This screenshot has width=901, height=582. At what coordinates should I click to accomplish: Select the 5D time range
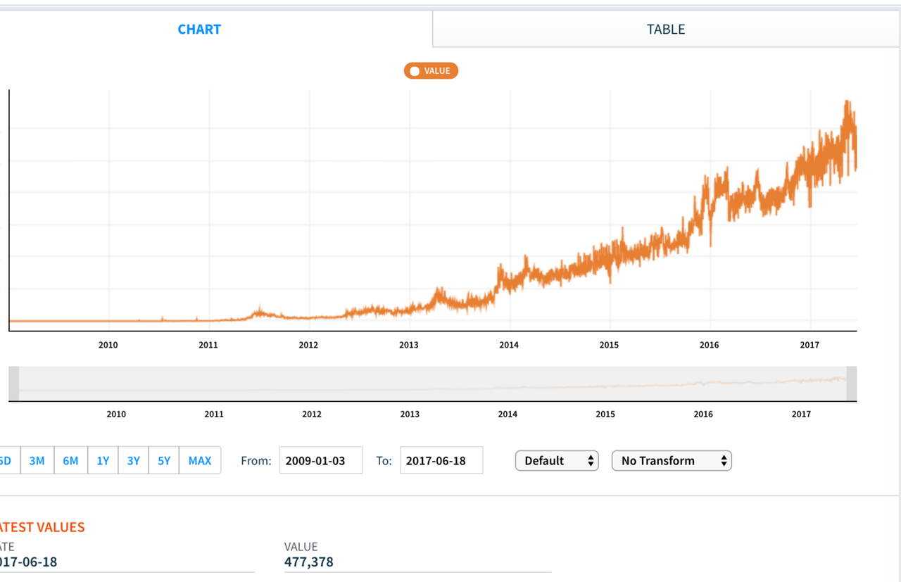pyautogui.click(x=6, y=461)
